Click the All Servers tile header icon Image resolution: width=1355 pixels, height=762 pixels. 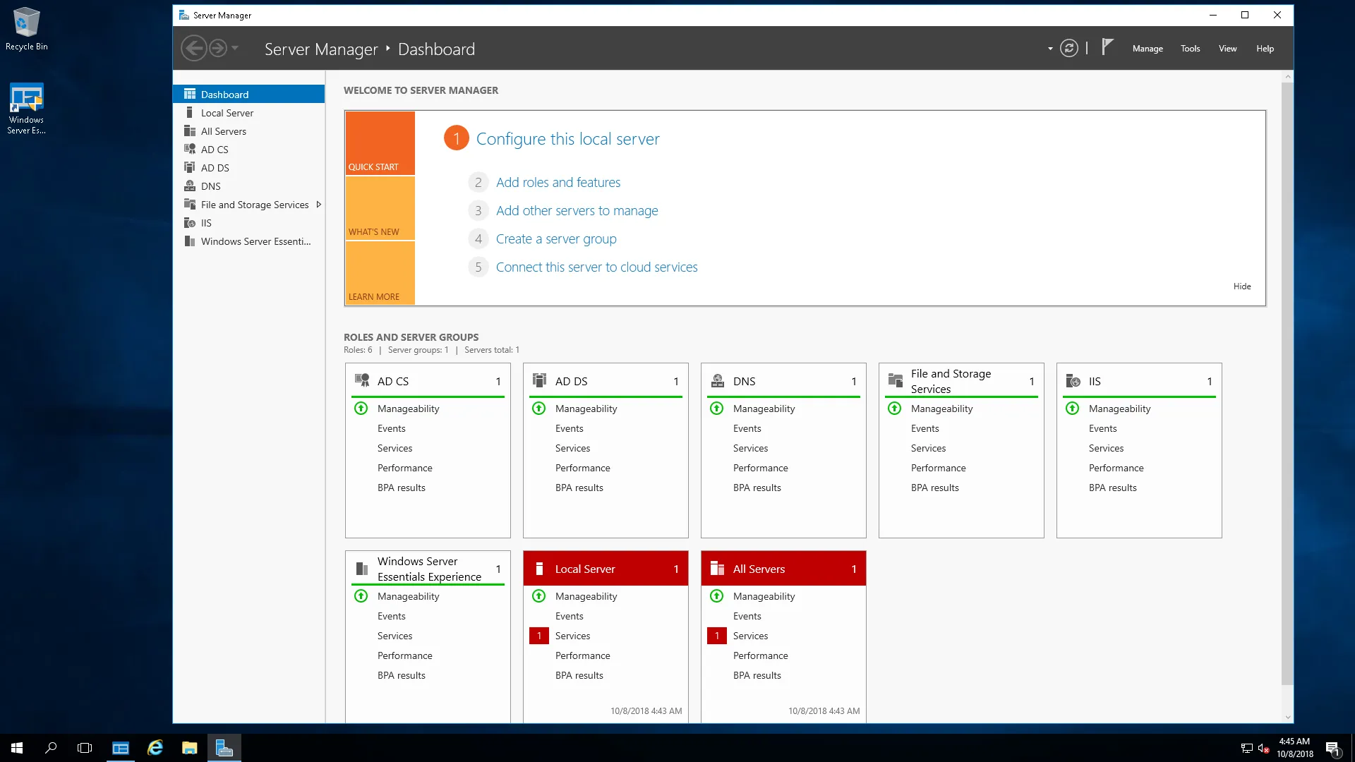[718, 568]
